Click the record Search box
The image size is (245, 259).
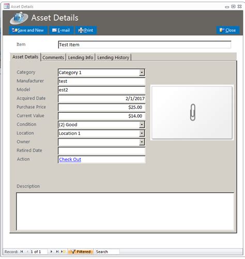[x=107, y=252]
